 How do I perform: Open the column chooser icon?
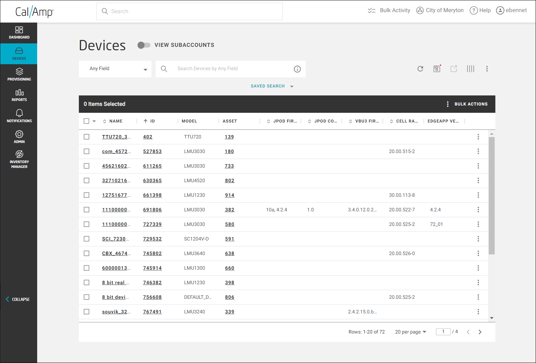tap(471, 69)
